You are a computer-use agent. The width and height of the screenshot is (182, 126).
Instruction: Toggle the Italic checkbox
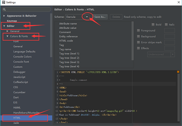click(166, 24)
